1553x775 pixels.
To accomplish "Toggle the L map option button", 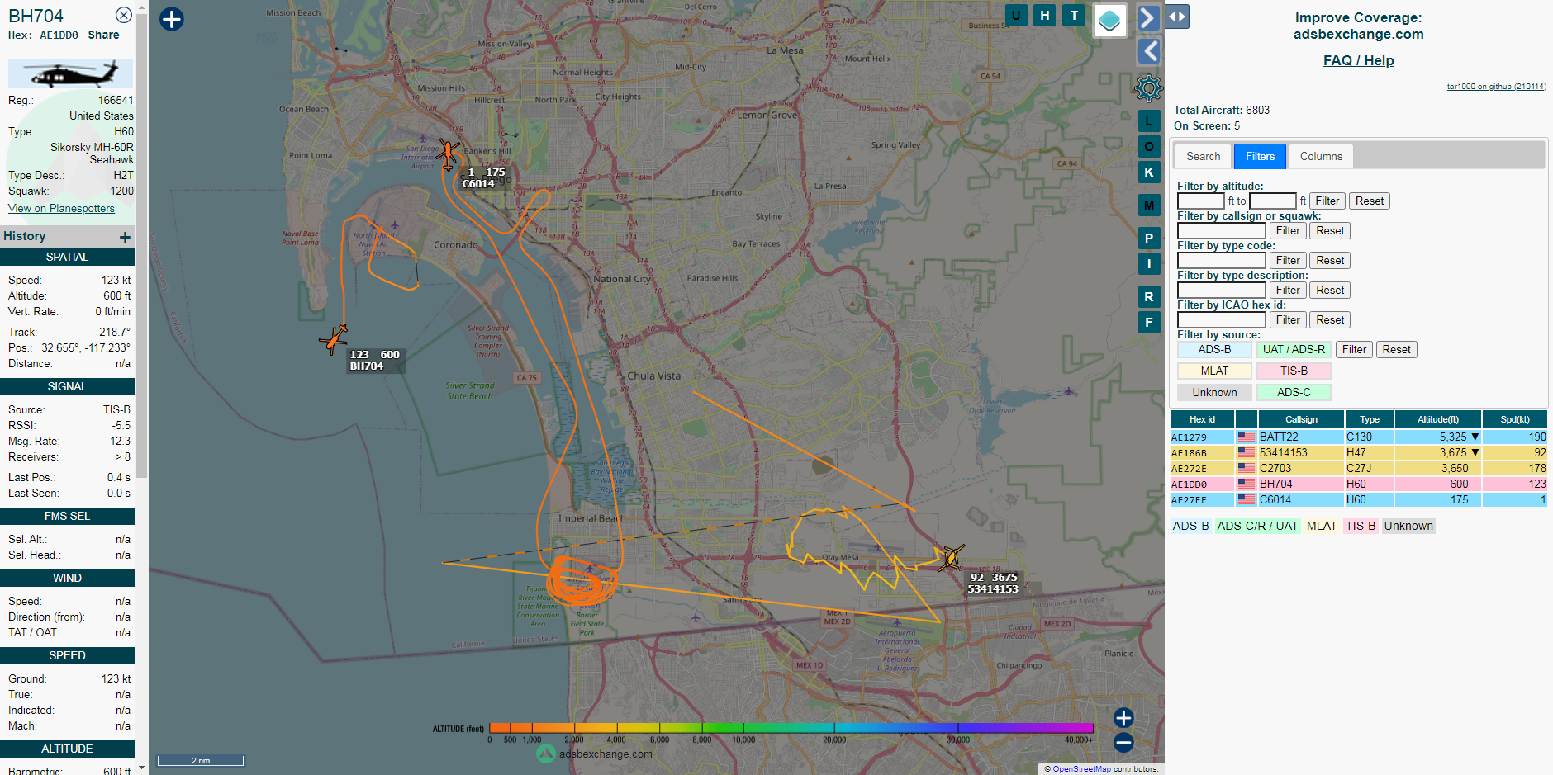I will [1149, 121].
